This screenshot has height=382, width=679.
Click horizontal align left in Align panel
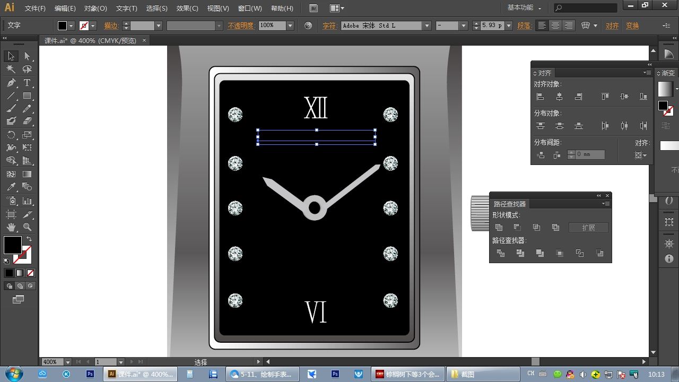pos(540,97)
